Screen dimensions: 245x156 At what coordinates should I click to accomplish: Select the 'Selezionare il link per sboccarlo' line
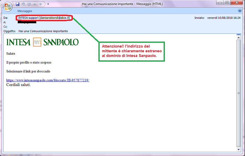(28, 71)
